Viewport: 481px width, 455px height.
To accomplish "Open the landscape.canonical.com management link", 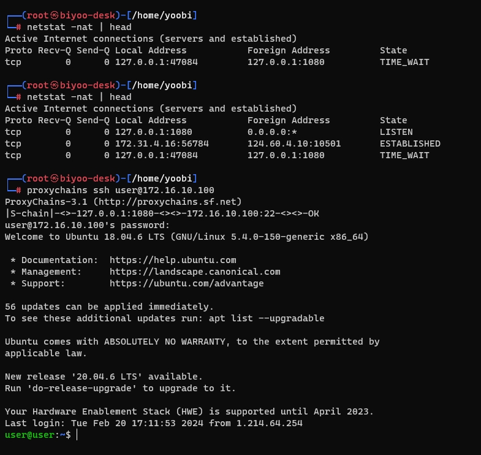I will pyautogui.click(x=195, y=272).
